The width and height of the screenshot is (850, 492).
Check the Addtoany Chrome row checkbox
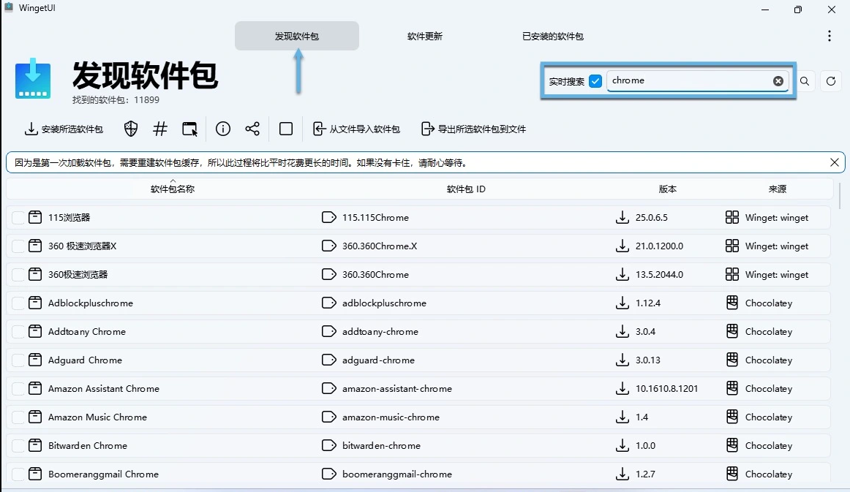(18, 332)
